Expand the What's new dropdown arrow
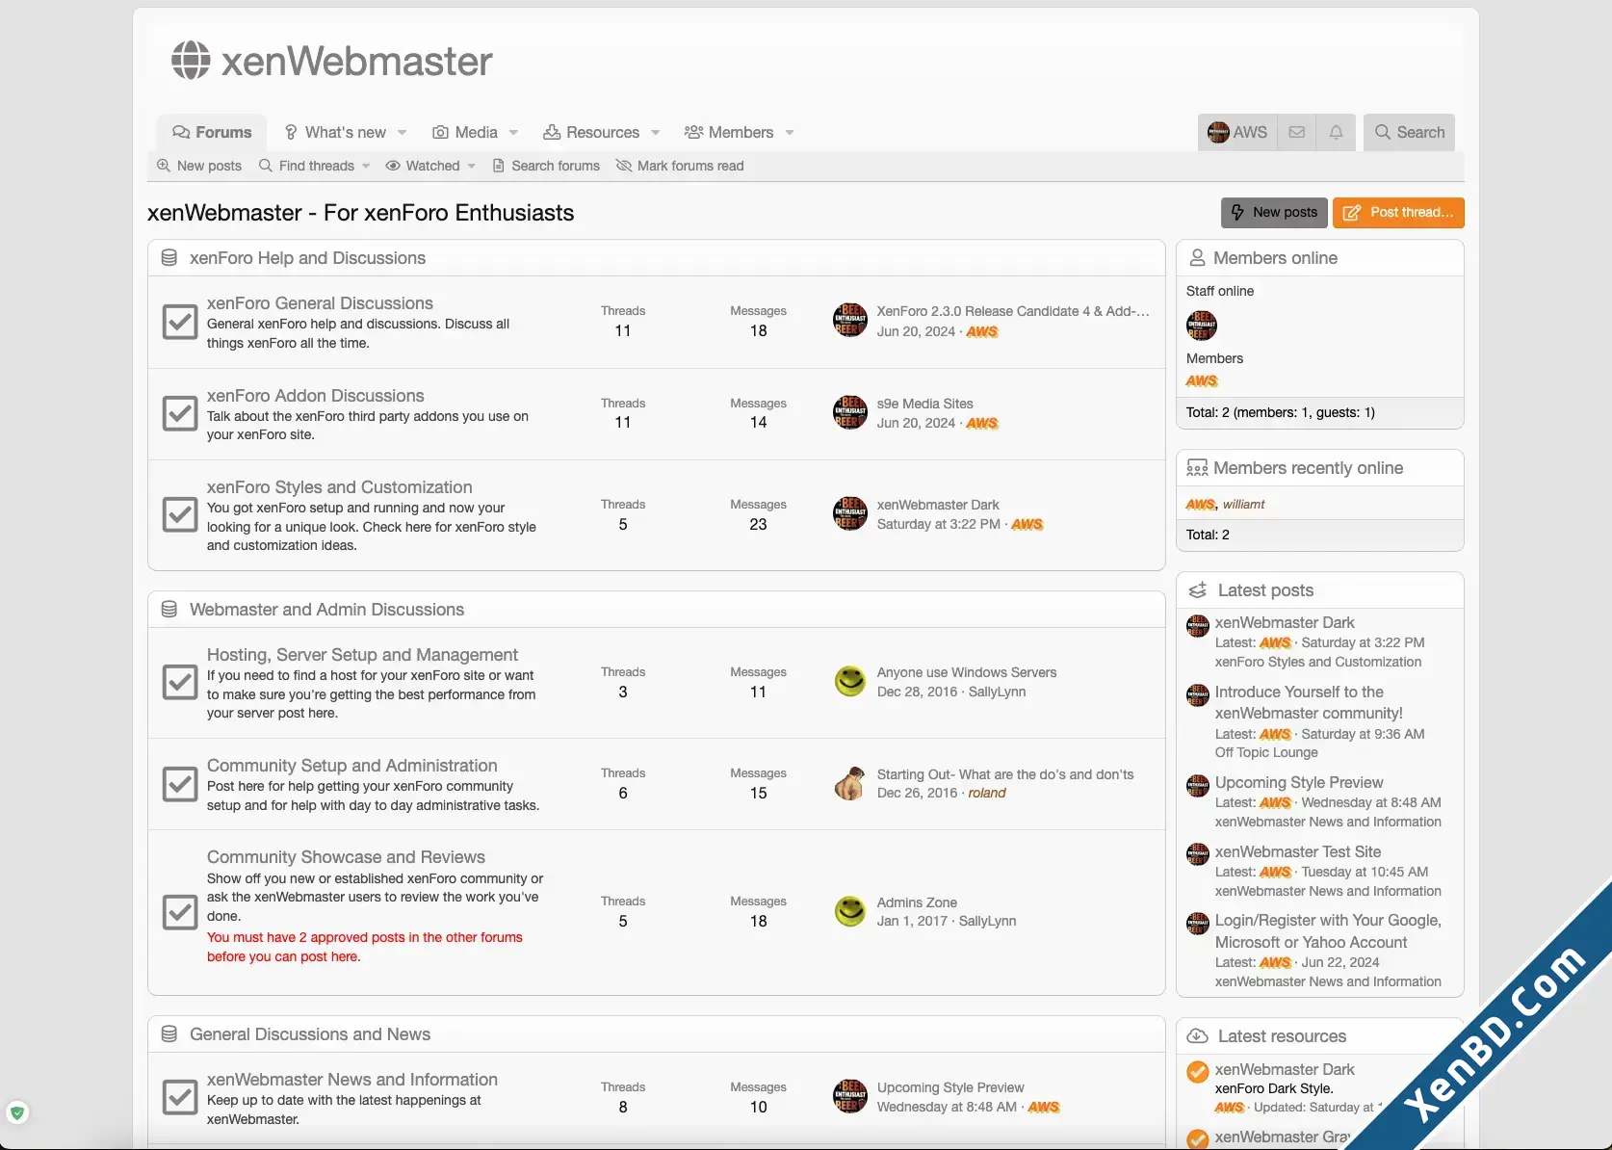 [403, 133]
